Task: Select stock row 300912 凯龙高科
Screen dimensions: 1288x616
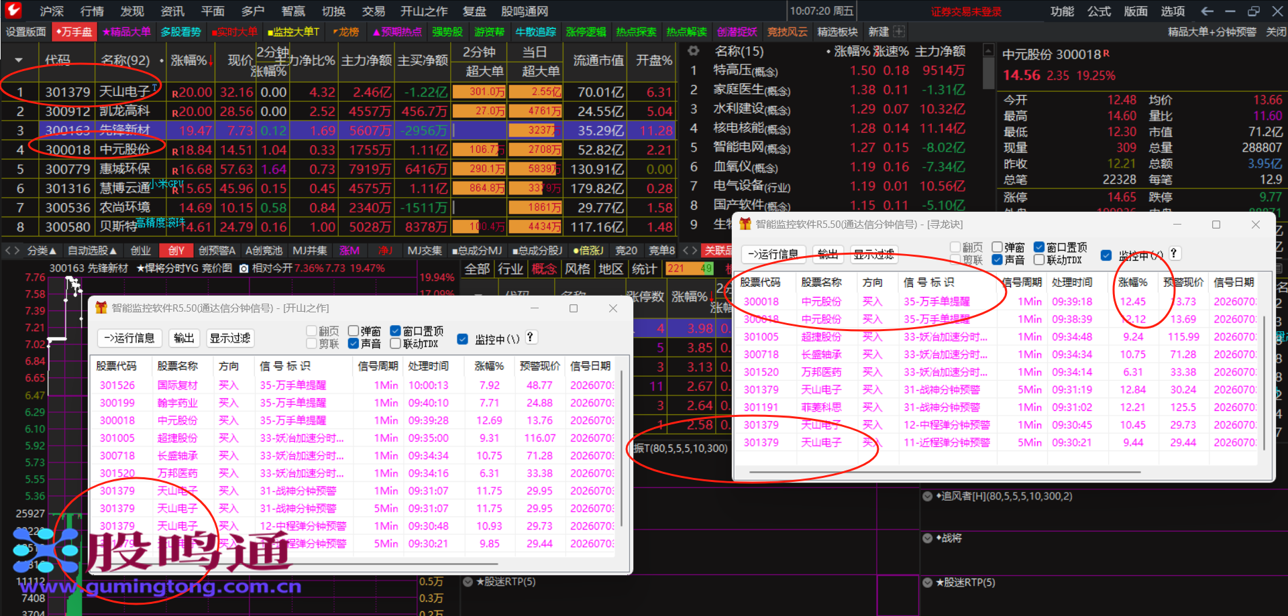Action: [339, 111]
